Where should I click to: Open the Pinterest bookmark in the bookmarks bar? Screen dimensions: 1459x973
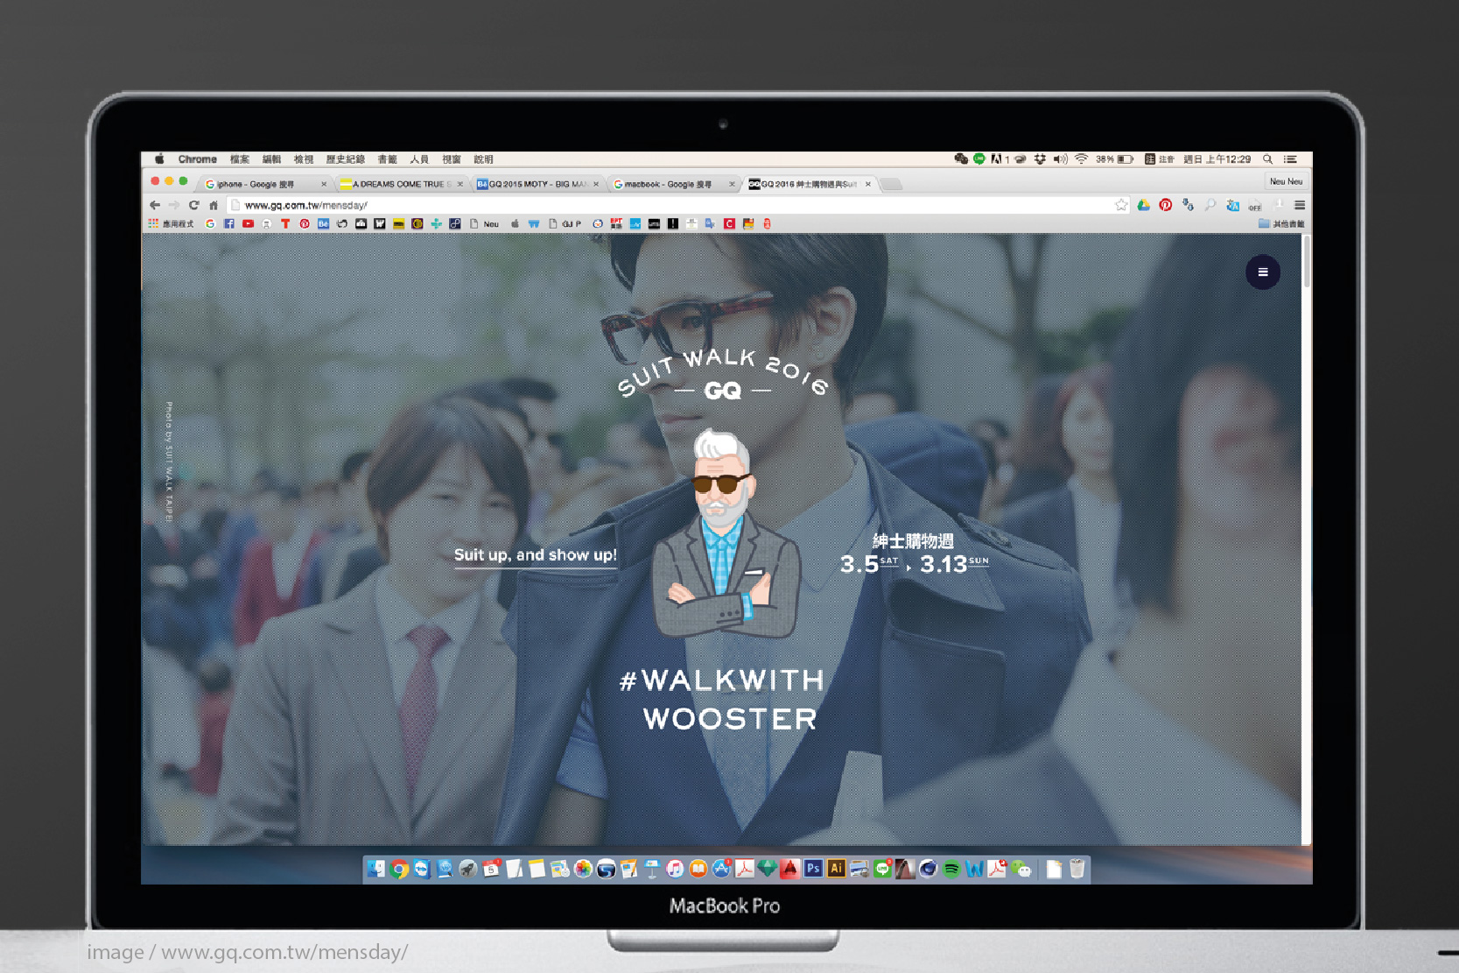click(305, 223)
